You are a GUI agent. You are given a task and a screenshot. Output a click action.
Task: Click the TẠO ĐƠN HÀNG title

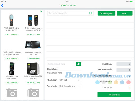pos(67,6)
